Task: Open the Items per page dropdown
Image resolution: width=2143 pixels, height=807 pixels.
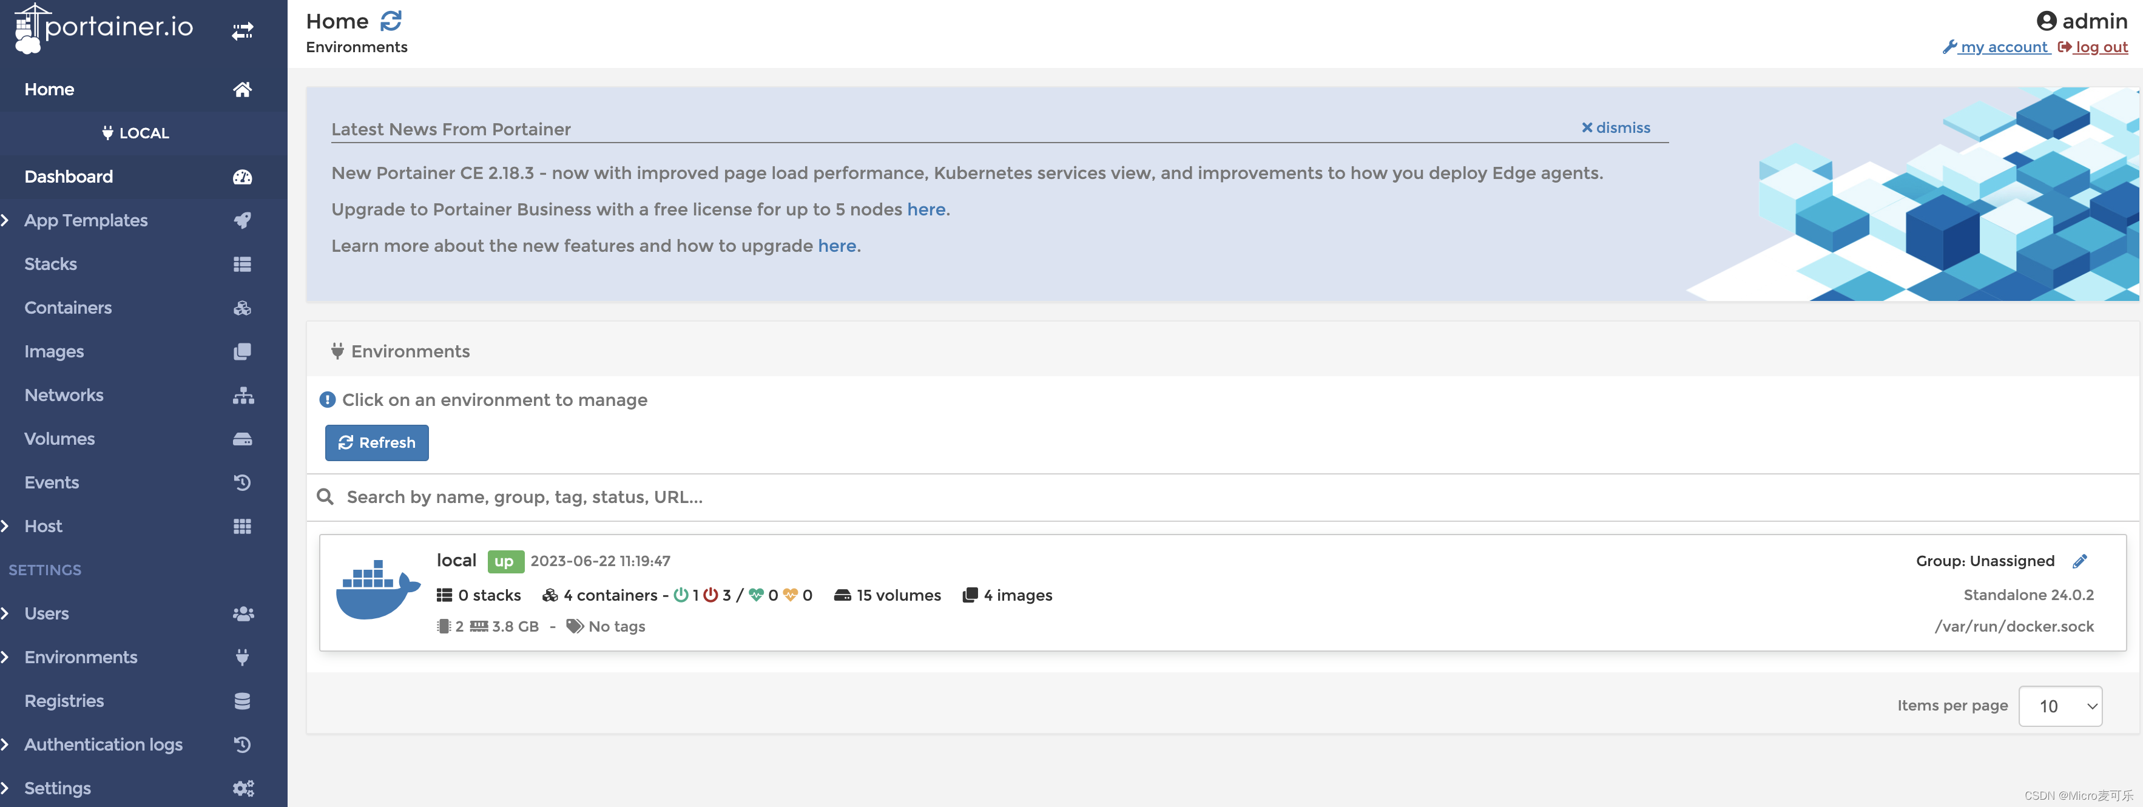Action: point(2060,706)
